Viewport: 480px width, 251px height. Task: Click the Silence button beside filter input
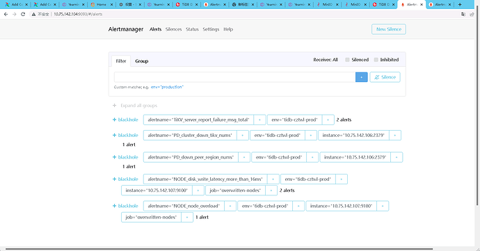click(385, 77)
